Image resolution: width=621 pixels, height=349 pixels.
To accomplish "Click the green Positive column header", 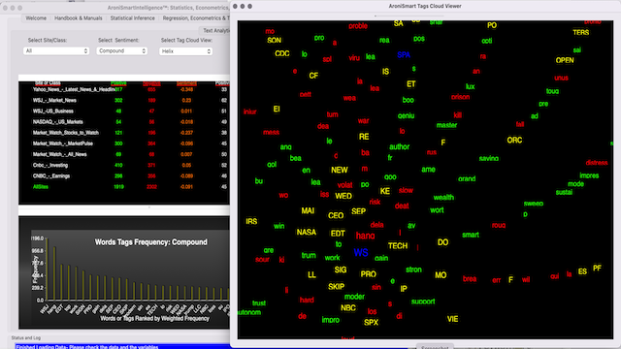I will 118,83.
